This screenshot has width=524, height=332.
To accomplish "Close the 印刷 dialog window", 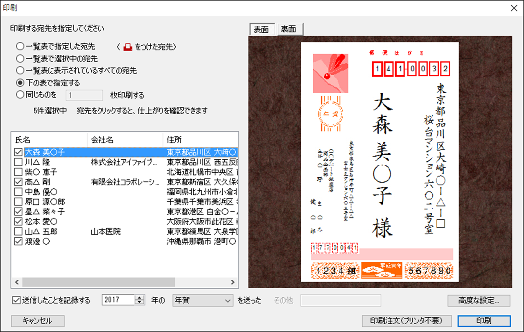I will point(514,7).
